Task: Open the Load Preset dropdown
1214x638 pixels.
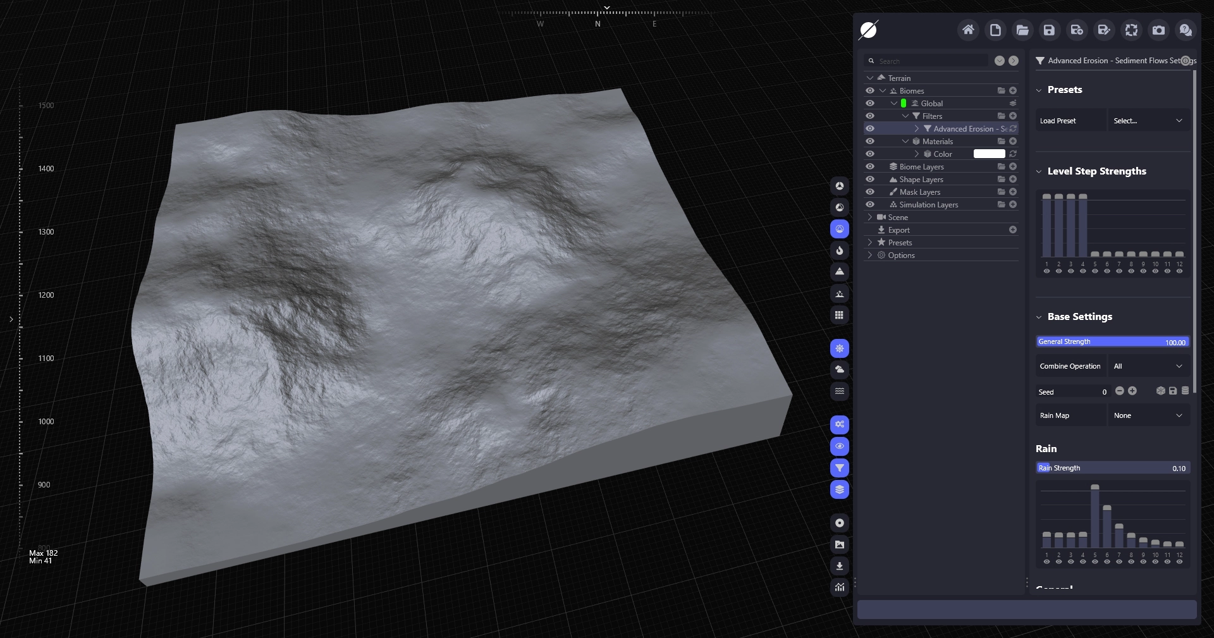Action: click(1148, 121)
